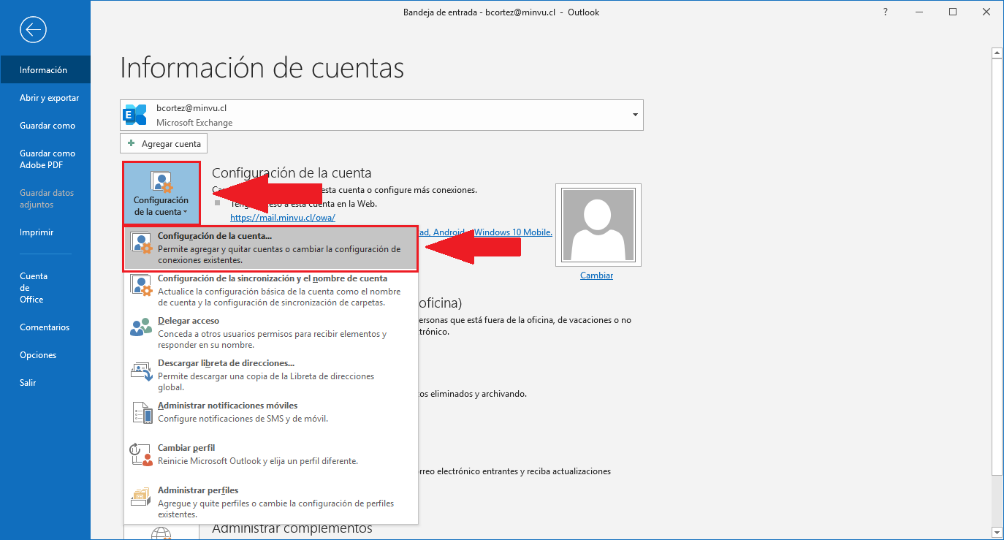Click the Administrar complementos heading text

[x=292, y=528]
